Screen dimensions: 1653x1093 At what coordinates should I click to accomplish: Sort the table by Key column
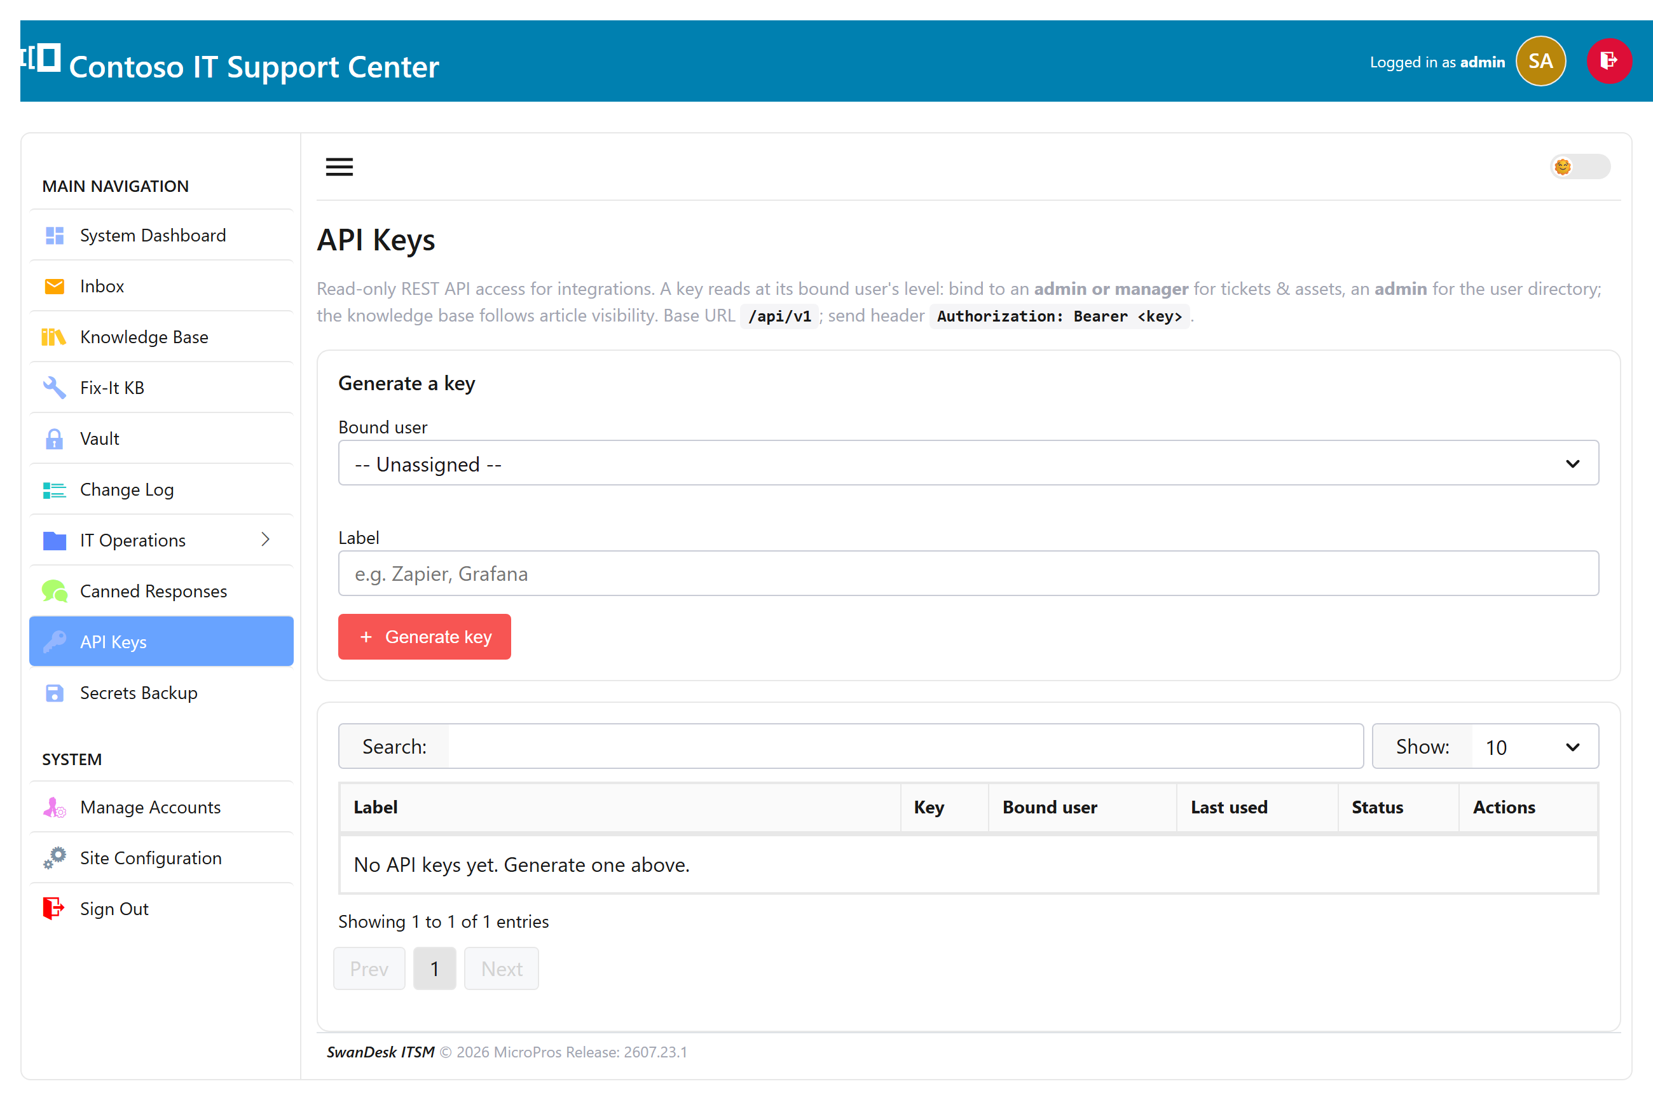point(944,808)
